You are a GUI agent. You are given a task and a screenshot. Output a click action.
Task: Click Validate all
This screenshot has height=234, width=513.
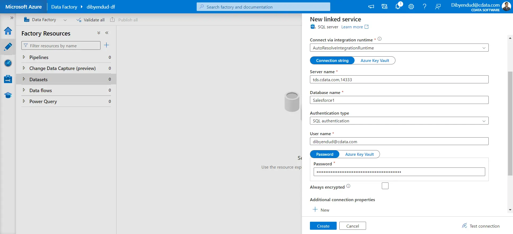point(90,20)
